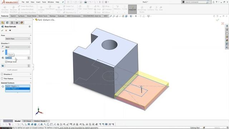Image resolution: width=229 pixels, height=129 pixels.
Task: Reverse direction arrow icon beside Blind
Action: [x=3, y=47]
